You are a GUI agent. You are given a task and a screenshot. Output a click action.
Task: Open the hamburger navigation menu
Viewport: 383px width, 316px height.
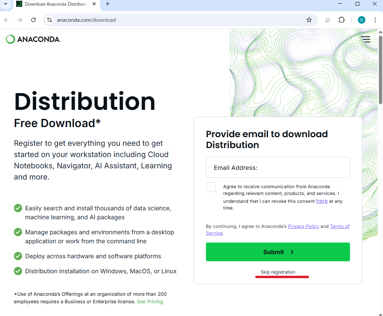click(366, 39)
